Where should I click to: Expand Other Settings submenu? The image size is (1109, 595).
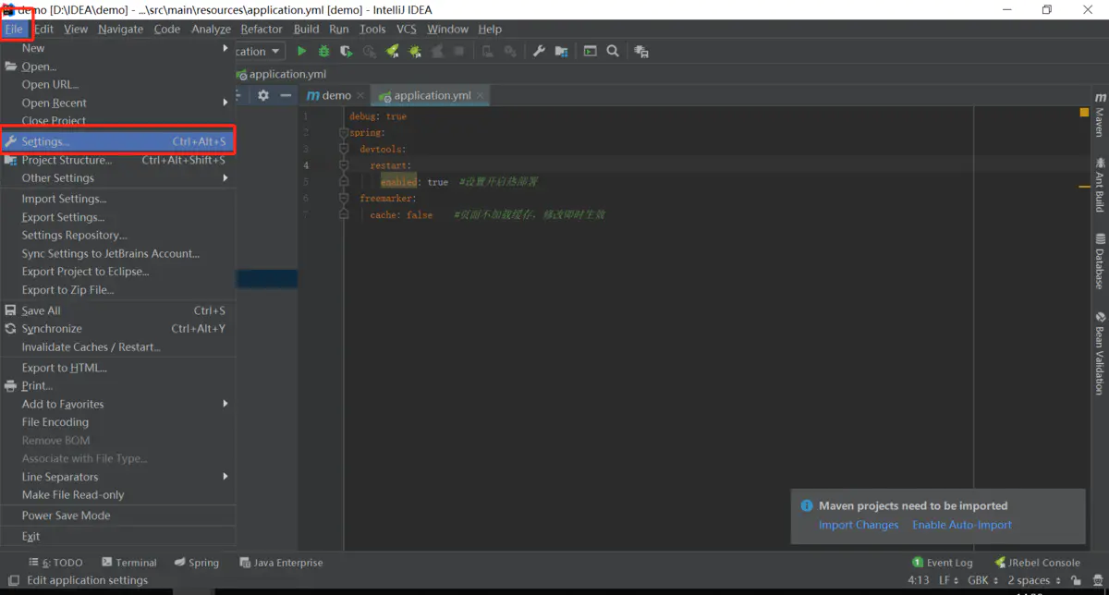click(117, 177)
